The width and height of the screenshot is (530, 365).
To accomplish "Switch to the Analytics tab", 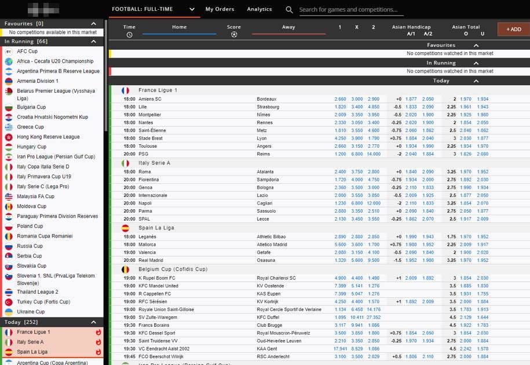I will tap(259, 9).
